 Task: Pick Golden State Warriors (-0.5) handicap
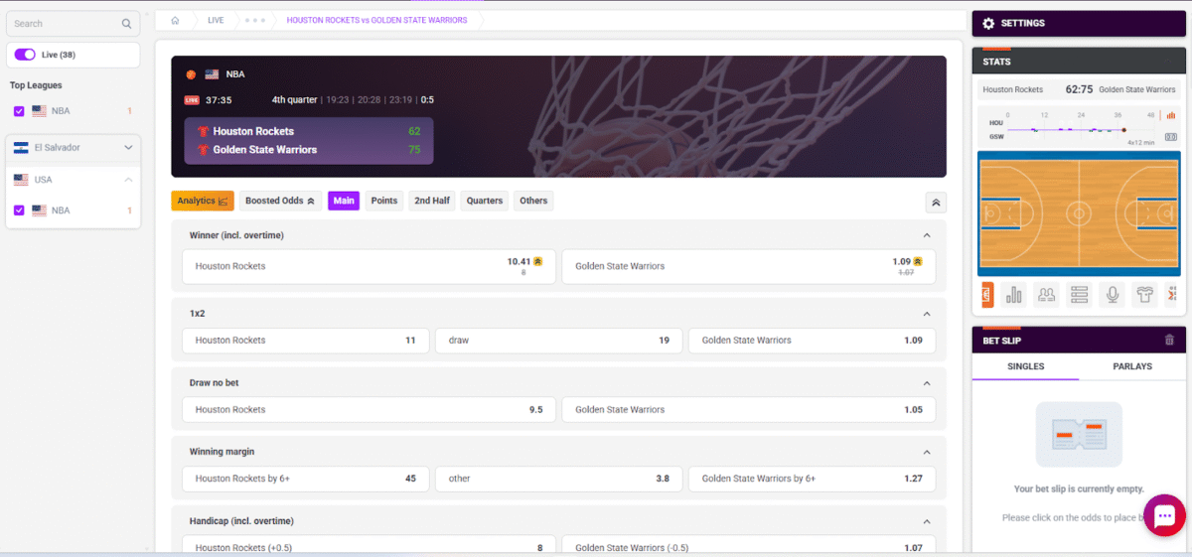tap(749, 545)
